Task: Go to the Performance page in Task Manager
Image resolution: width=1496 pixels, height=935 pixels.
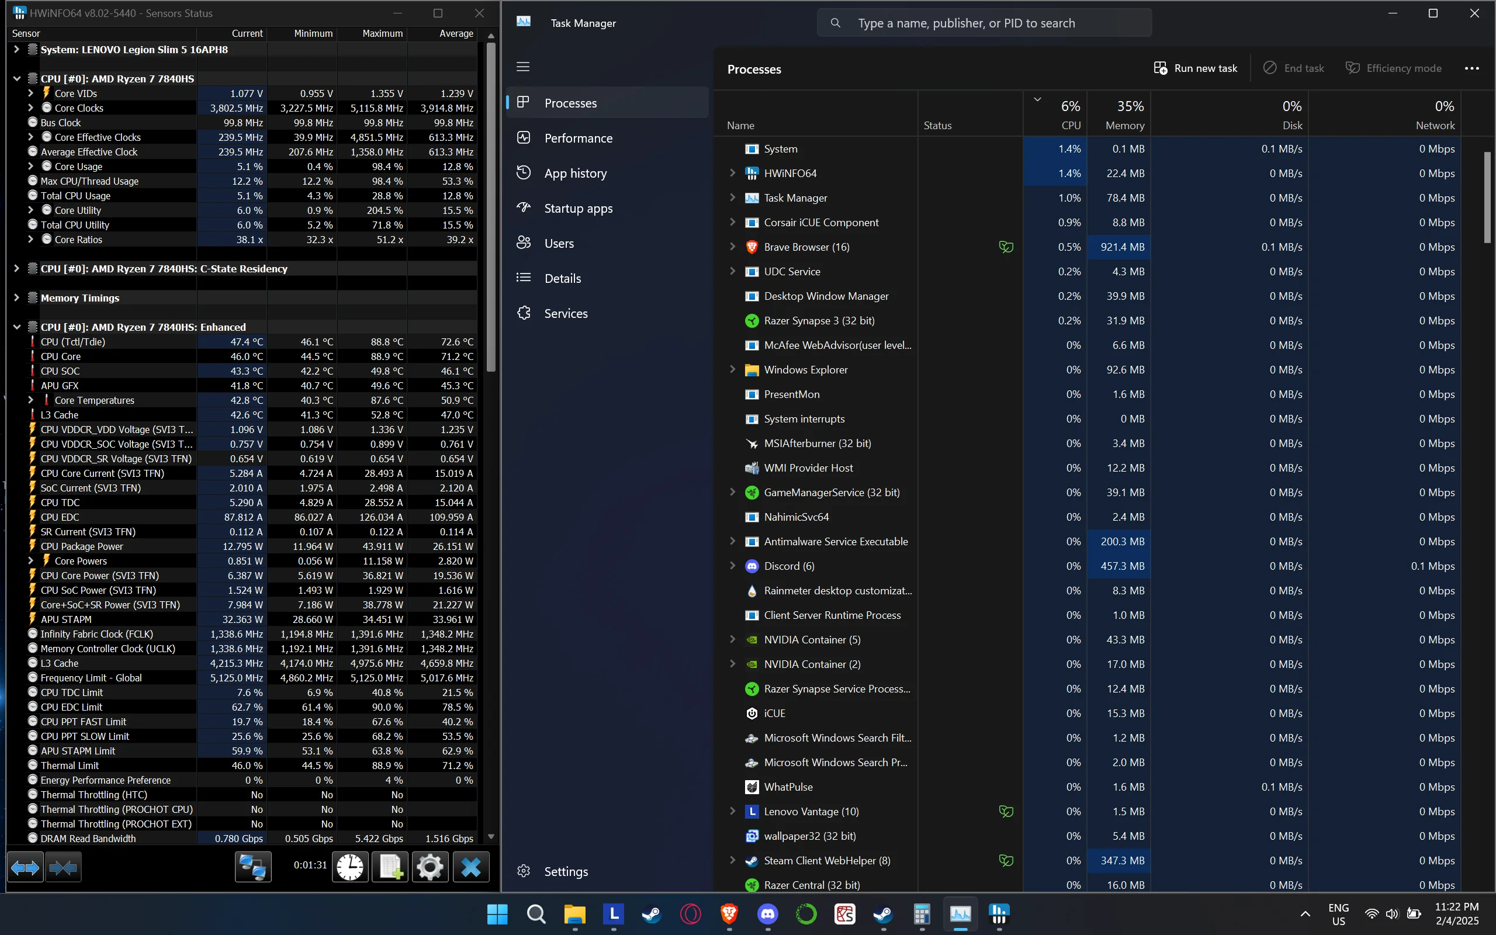Action: 607,138
